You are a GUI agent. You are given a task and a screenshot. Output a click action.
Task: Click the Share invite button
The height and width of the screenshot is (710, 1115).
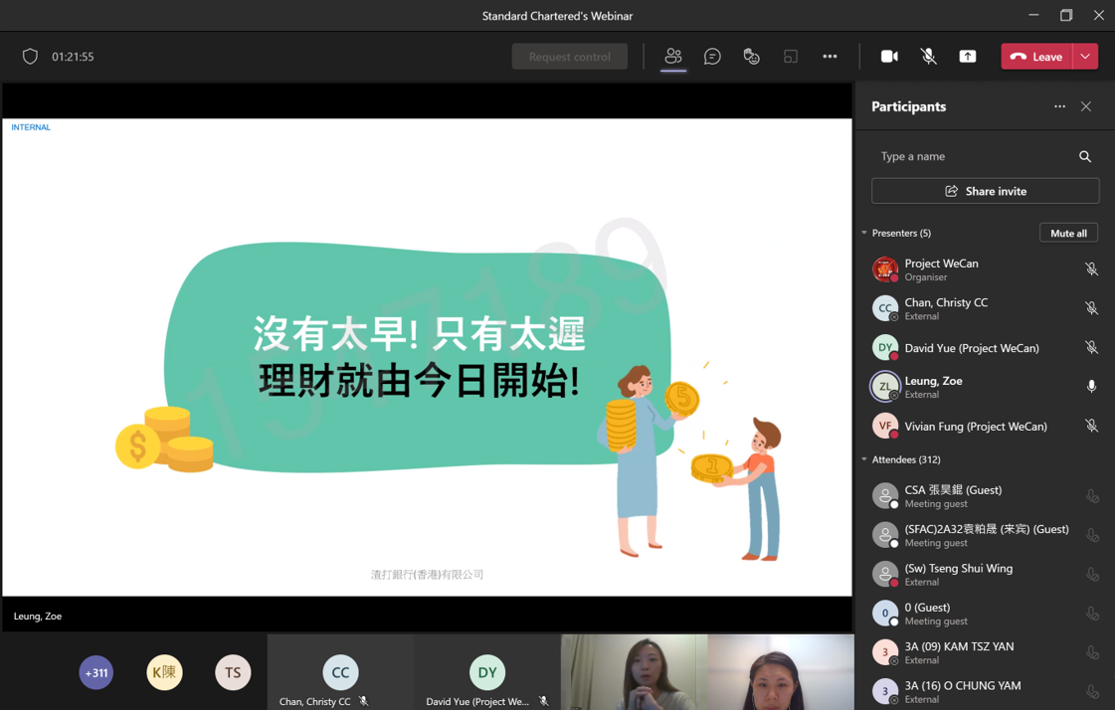[x=985, y=191]
